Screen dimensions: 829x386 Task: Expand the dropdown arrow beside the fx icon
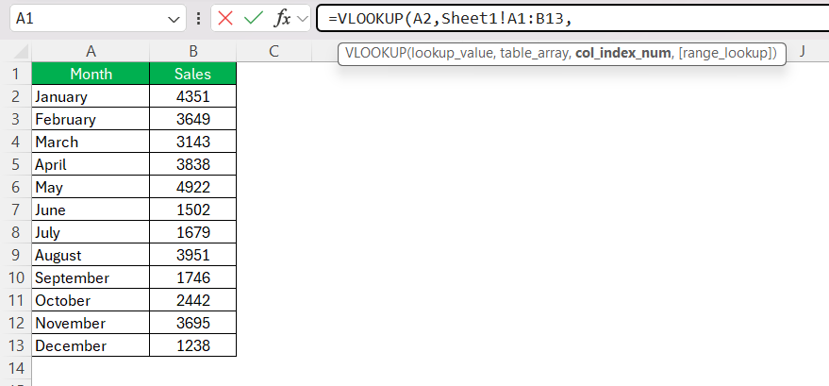[x=303, y=19]
